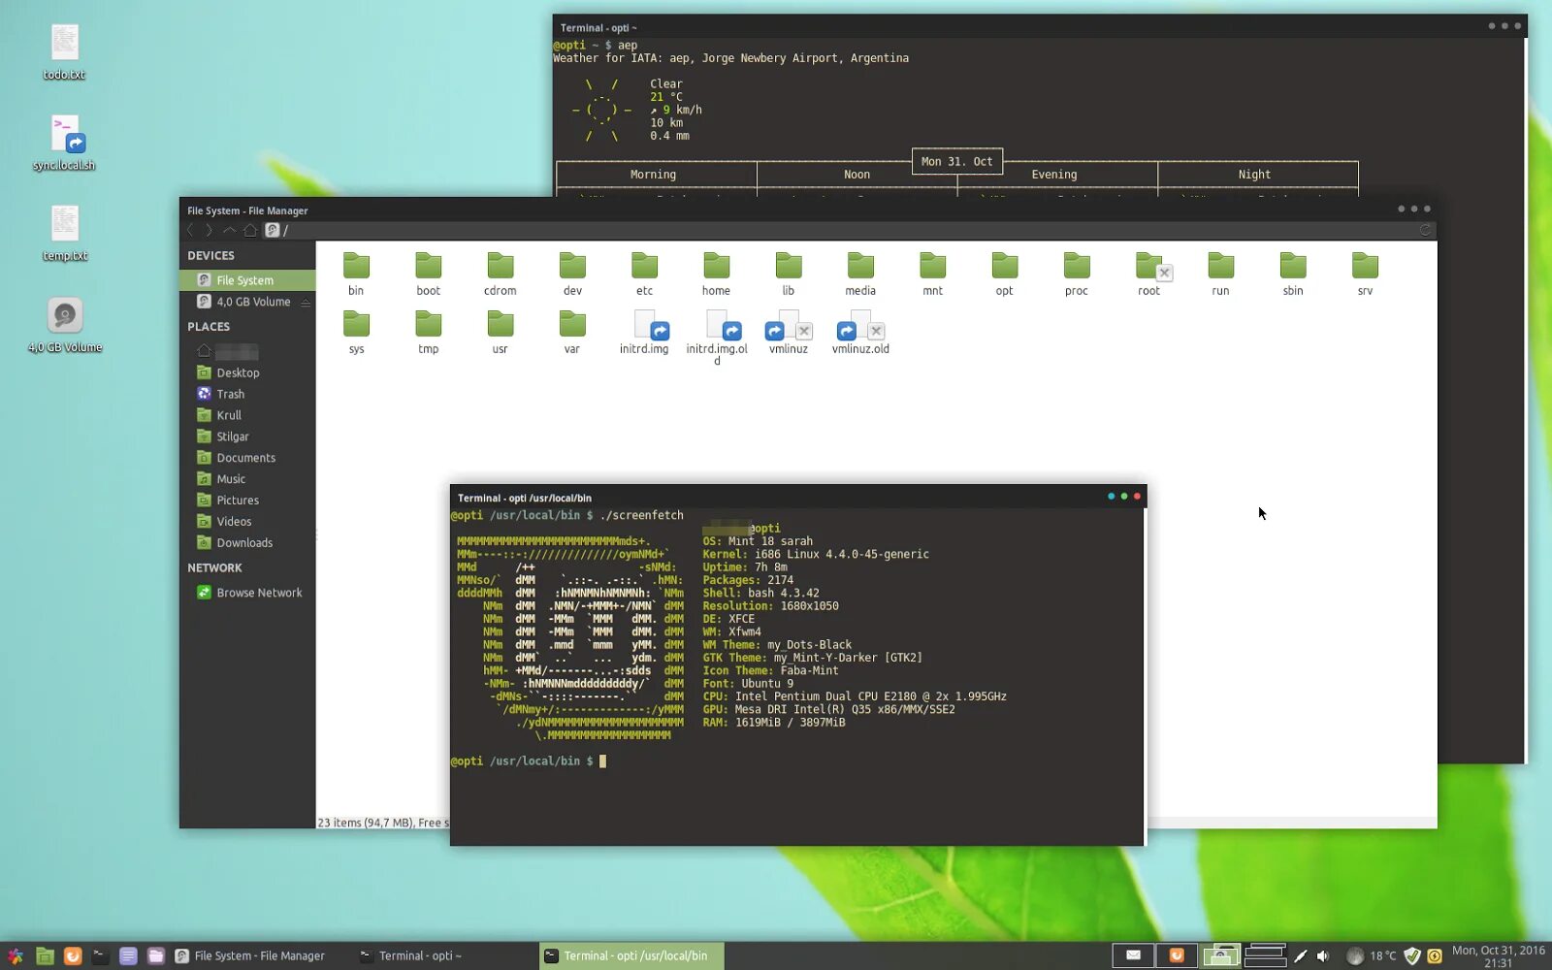
Task: Click the weather 18 °C panel applet
Action: [x=1372, y=955]
